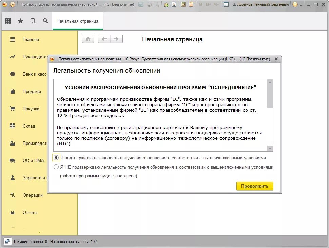The height and width of the screenshot is (248, 329).
Task: Click the favorites page star icon
Action: [x=174, y=4]
